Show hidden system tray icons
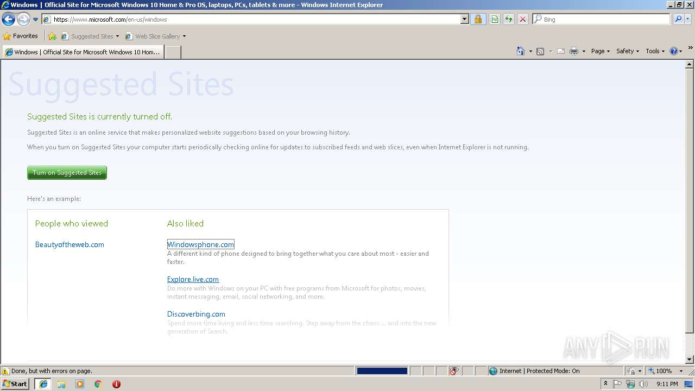 coord(605,384)
